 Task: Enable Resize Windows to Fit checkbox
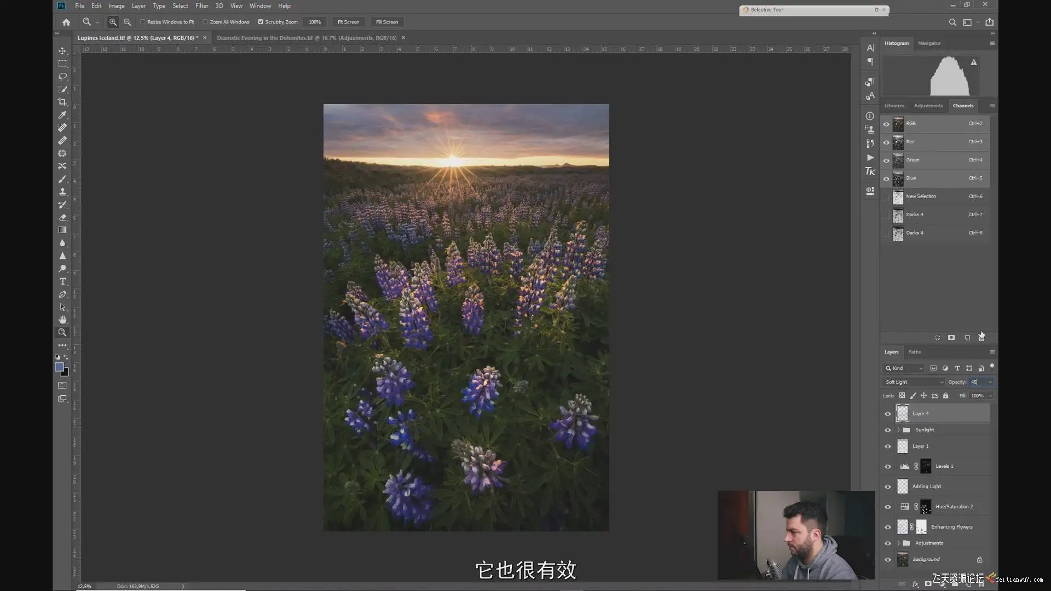[x=143, y=22]
